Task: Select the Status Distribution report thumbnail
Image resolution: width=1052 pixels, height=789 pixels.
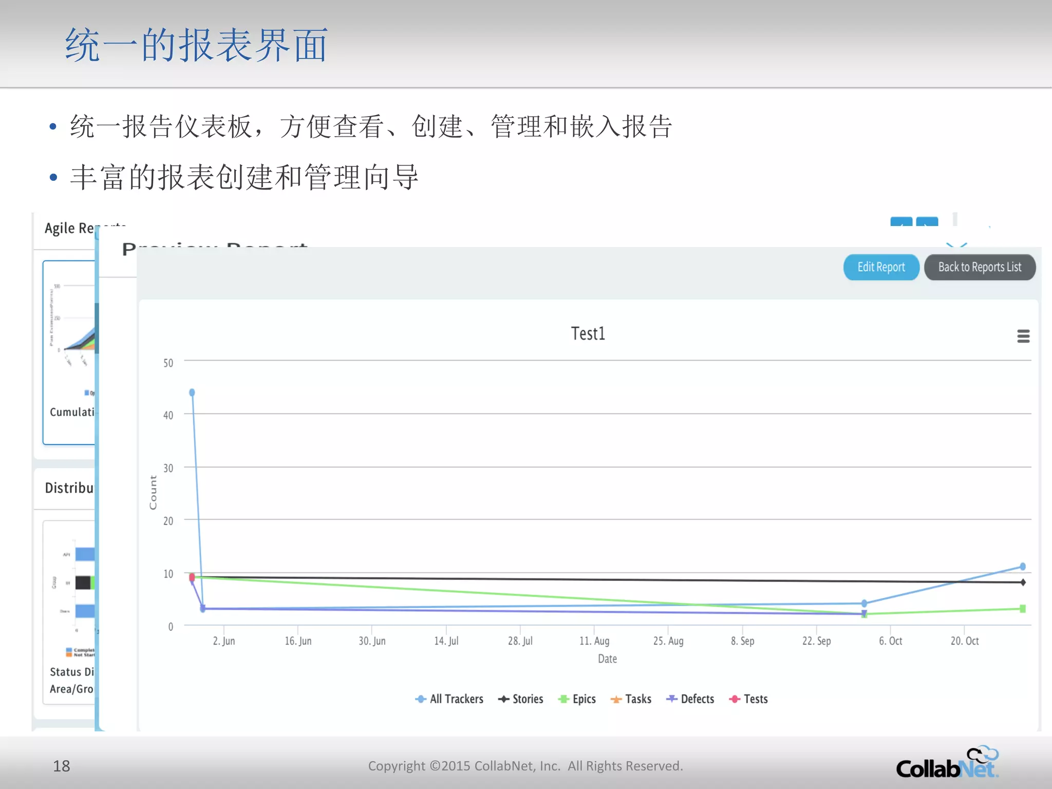Action: coord(69,612)
